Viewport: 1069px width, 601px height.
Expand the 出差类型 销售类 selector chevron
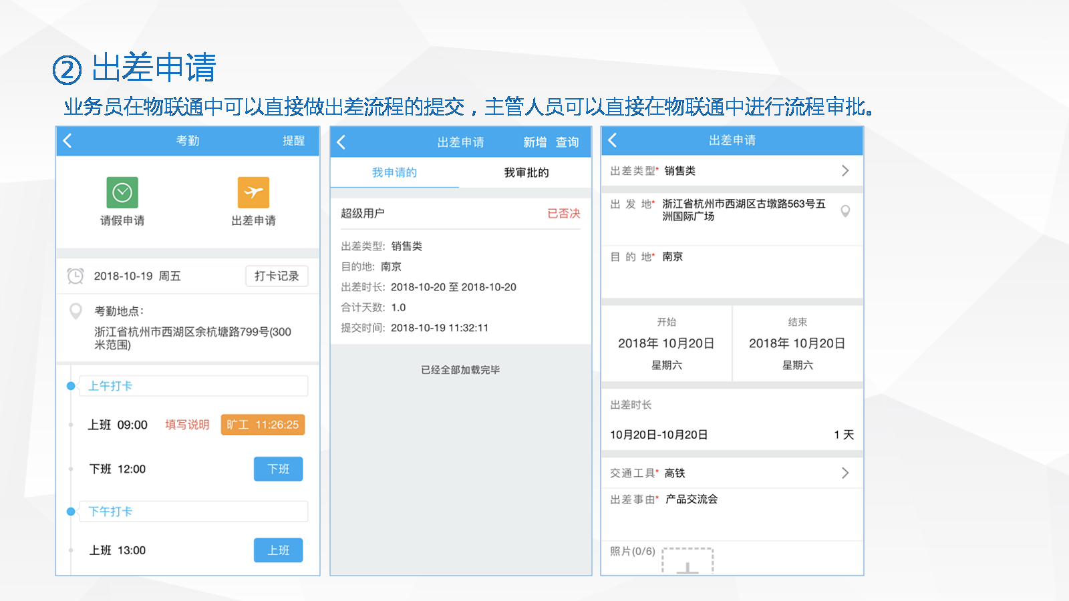pos(845,171)
